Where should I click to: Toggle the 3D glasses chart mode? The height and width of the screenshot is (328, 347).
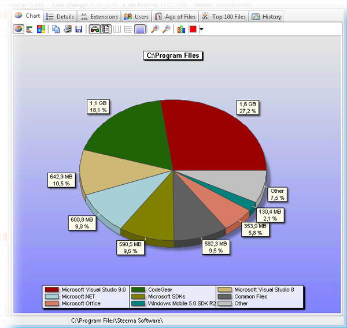click(94, 29)
